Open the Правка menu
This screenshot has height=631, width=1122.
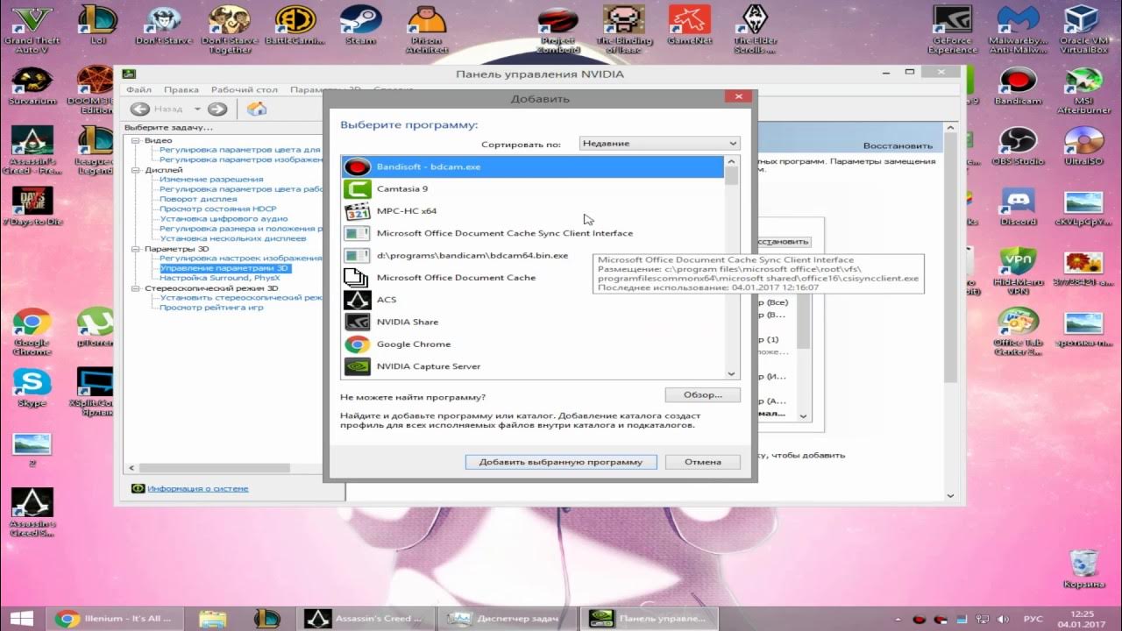coord(181,89)
